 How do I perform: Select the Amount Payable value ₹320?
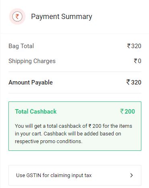coord(134,82)
